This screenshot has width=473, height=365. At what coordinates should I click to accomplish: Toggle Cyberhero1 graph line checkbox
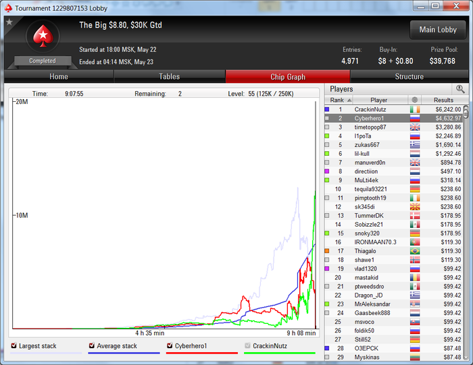click(x=170, y=345)
